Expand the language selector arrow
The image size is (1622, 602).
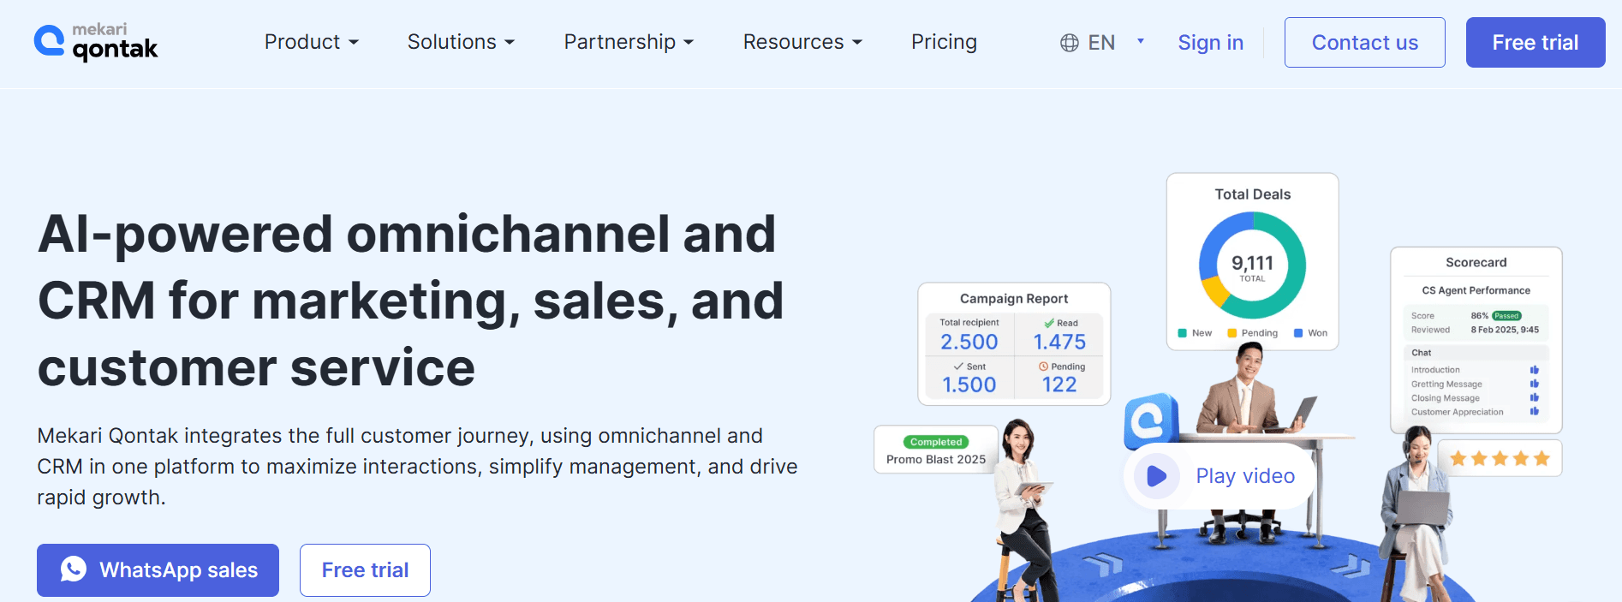1141,40
